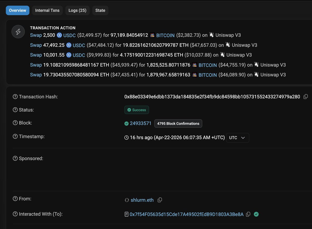
Task: Open BITCOIN token link in the $2,382.73 row
Action: coord(165,35)
